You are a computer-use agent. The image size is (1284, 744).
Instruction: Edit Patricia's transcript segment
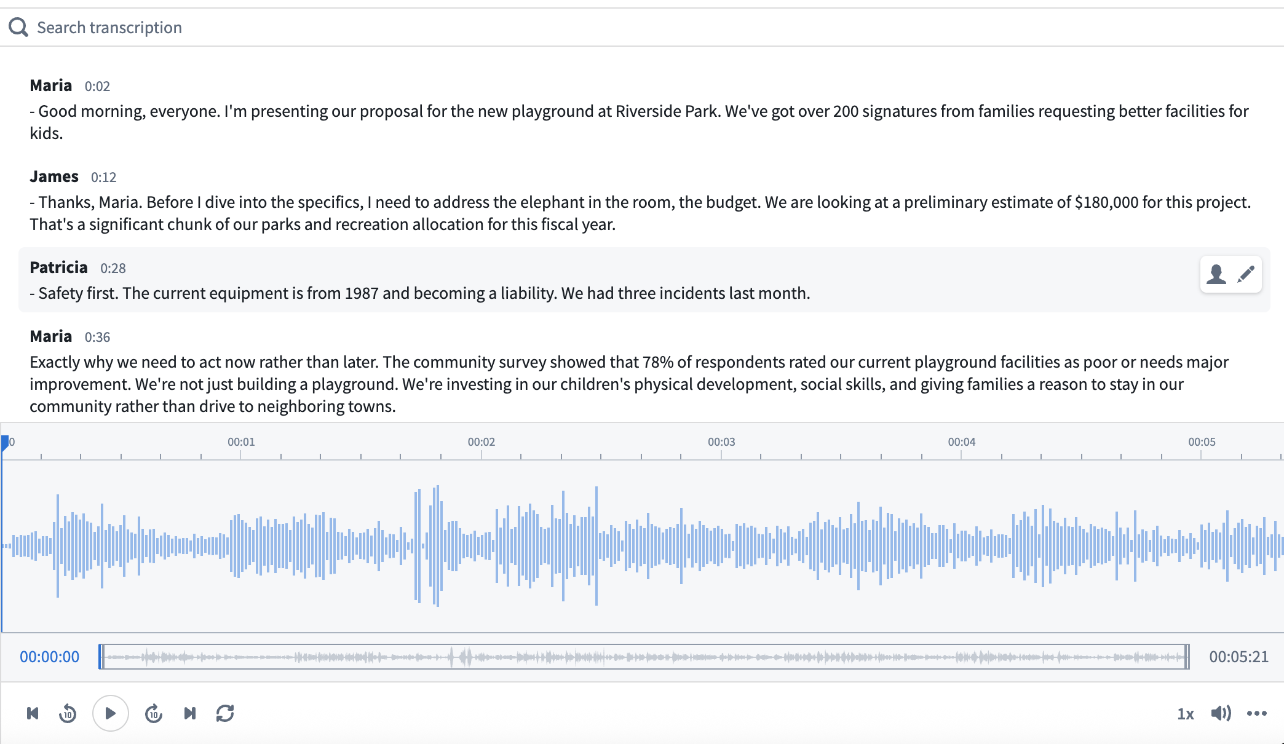pos(1245,274)
